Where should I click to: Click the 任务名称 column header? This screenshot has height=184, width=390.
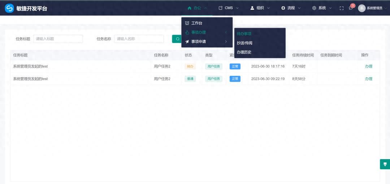coord(161,55)
